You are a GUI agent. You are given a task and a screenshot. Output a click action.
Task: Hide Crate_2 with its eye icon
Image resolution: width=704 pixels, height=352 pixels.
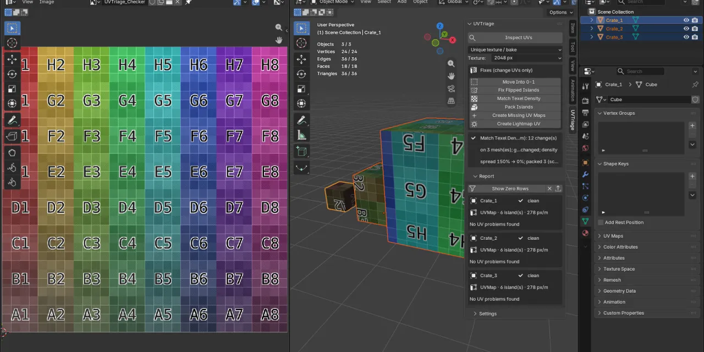coord(686,29)
